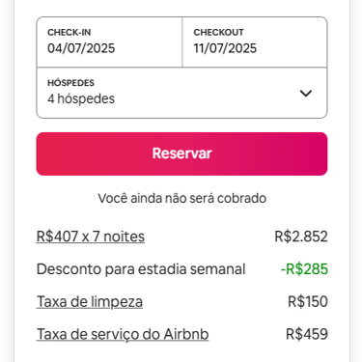This screenshot has height=362, width=362.
Task: Click the CHECK-IN label
Action: (70, 32)
